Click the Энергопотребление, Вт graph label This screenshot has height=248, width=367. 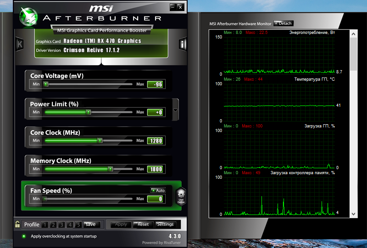pos(312,33)
